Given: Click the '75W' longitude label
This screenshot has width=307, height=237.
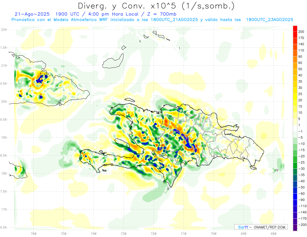Looking at the screenshot, I should point(63,233).
